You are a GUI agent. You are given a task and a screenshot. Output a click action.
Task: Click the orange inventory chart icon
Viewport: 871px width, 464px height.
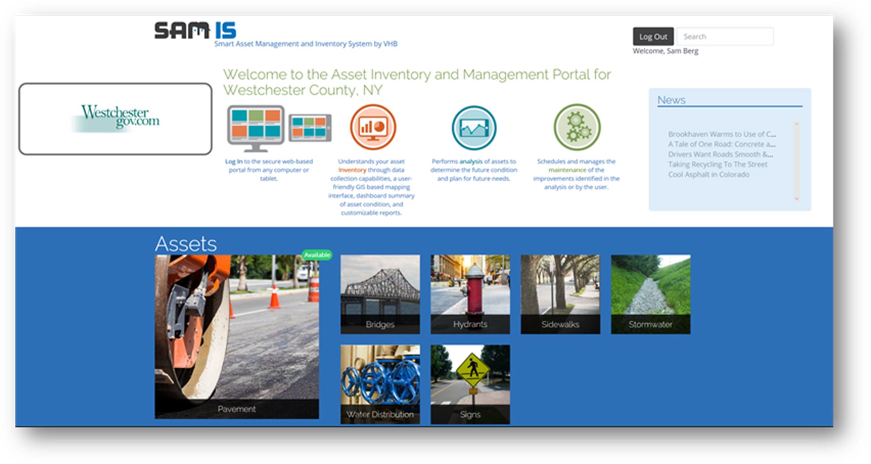pos(373,127)
